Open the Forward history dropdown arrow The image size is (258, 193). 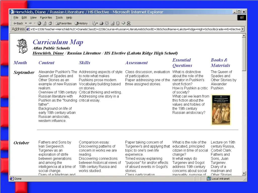35,23
